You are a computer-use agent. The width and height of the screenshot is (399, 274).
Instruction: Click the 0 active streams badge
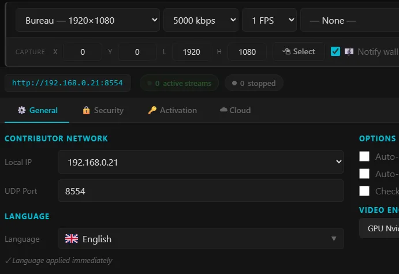(179, 83)
